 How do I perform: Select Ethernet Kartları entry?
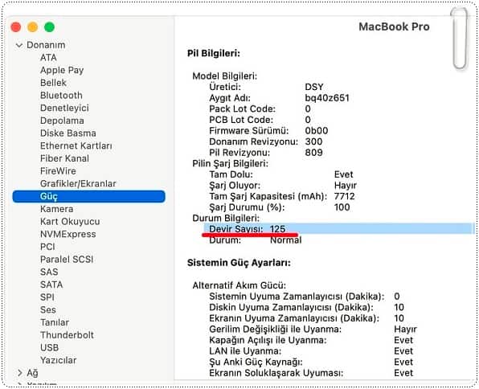(x=76, y=145)
